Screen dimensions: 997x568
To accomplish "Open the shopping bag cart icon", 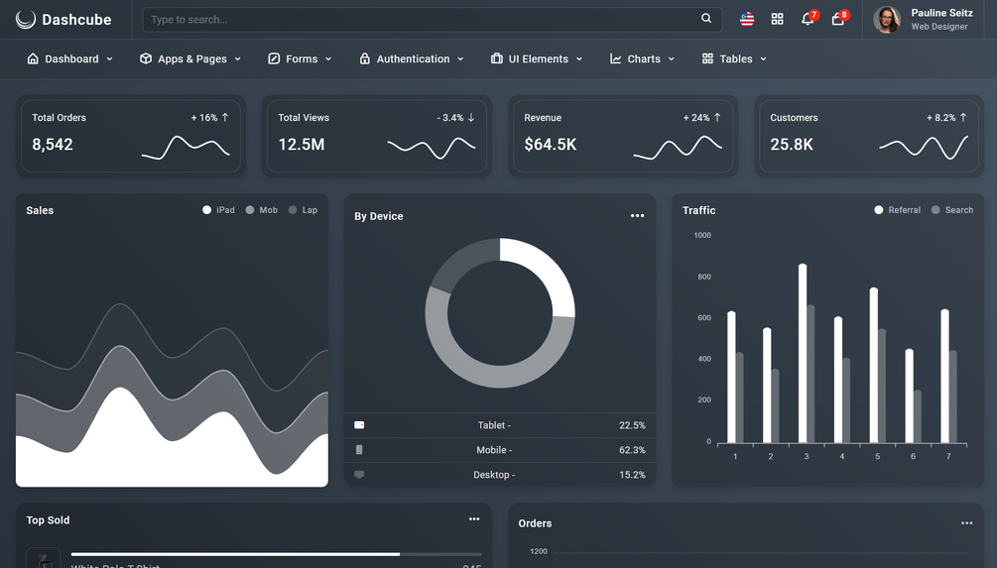I will (838, 19).
